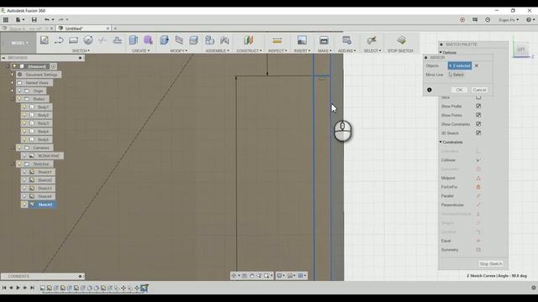Toggle visibility bulb of Body3
The height and width of the screenshot is (302, 538).
click(x=24, y=123)
